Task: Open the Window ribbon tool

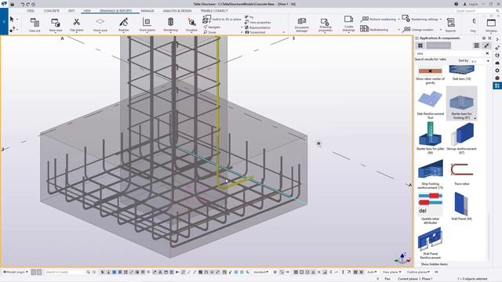Action: click(x=491, y=25)
